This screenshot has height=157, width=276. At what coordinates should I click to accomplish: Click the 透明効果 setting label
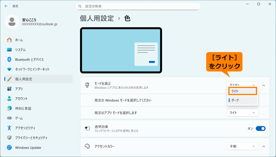point(101,127)
